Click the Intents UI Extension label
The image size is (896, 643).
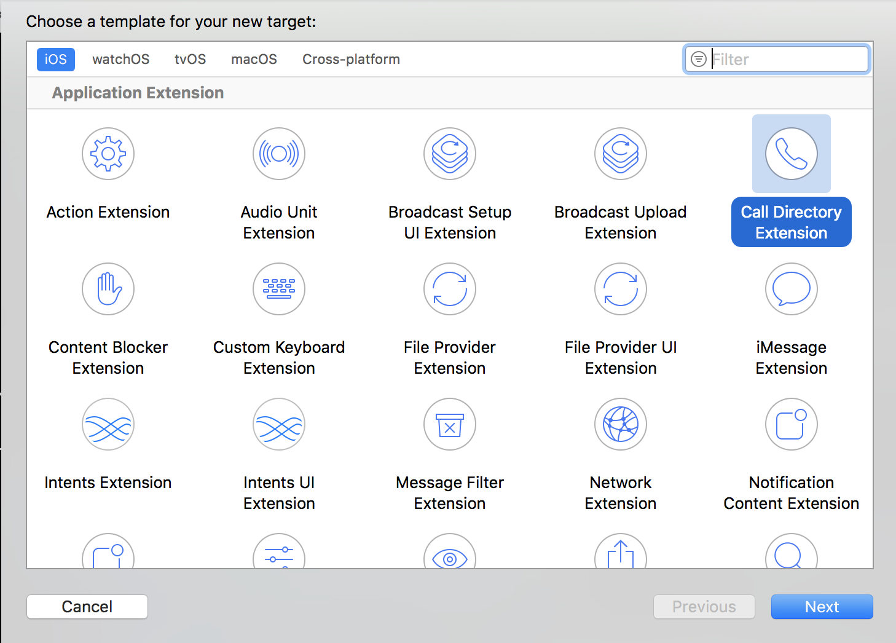[279, 493]
